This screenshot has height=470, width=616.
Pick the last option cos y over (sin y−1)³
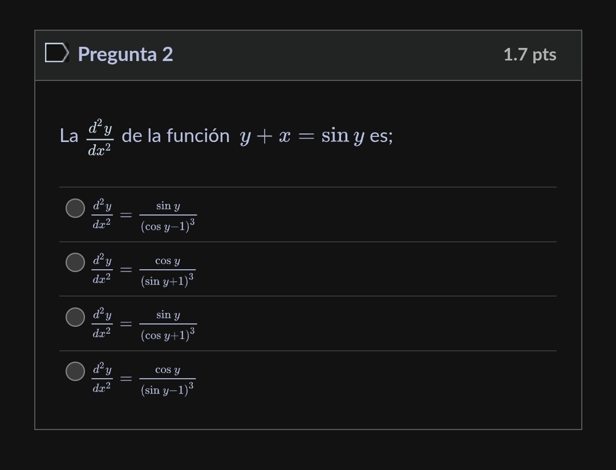(75, 371)
